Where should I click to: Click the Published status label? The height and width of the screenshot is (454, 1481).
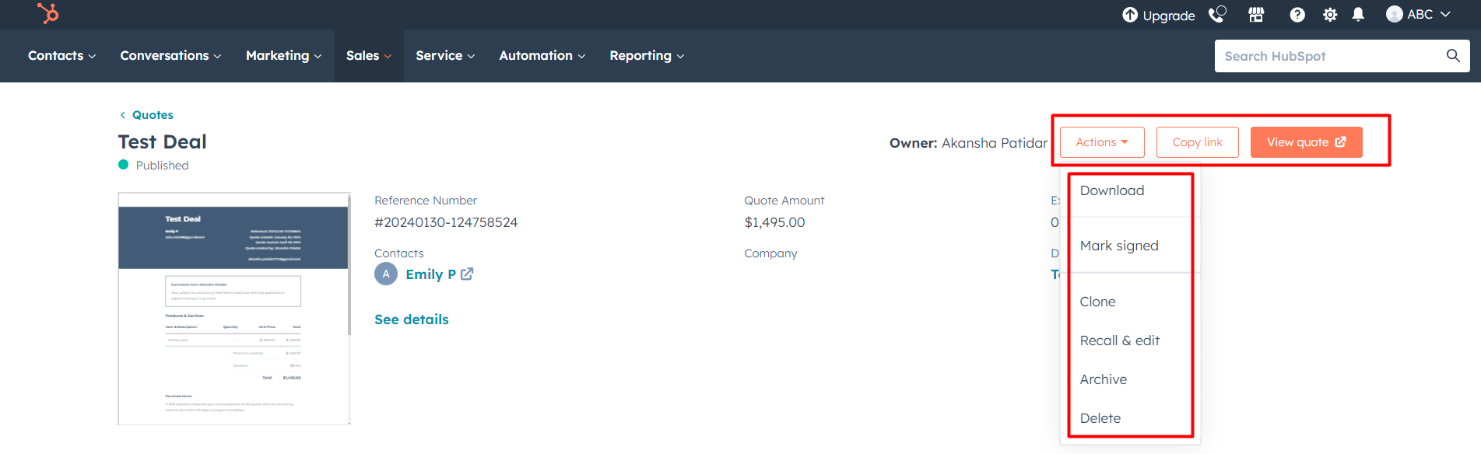[162, 166]
